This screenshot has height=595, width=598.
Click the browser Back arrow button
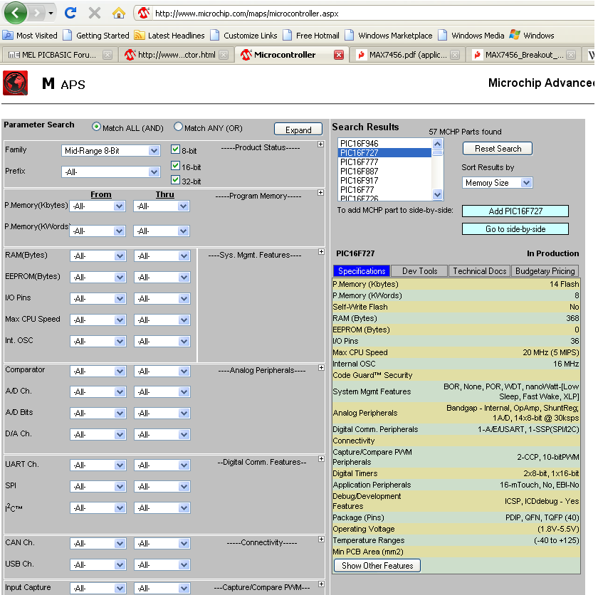click(x=16, y=13)
